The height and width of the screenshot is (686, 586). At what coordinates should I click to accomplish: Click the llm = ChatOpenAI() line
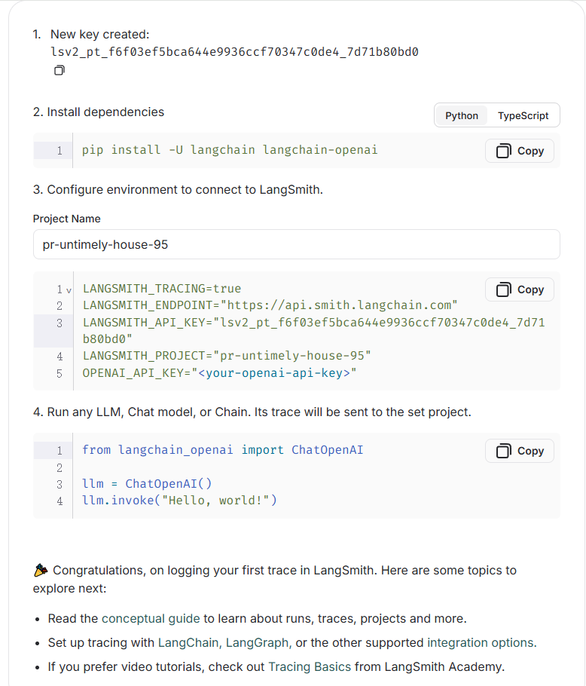[148, 484]
